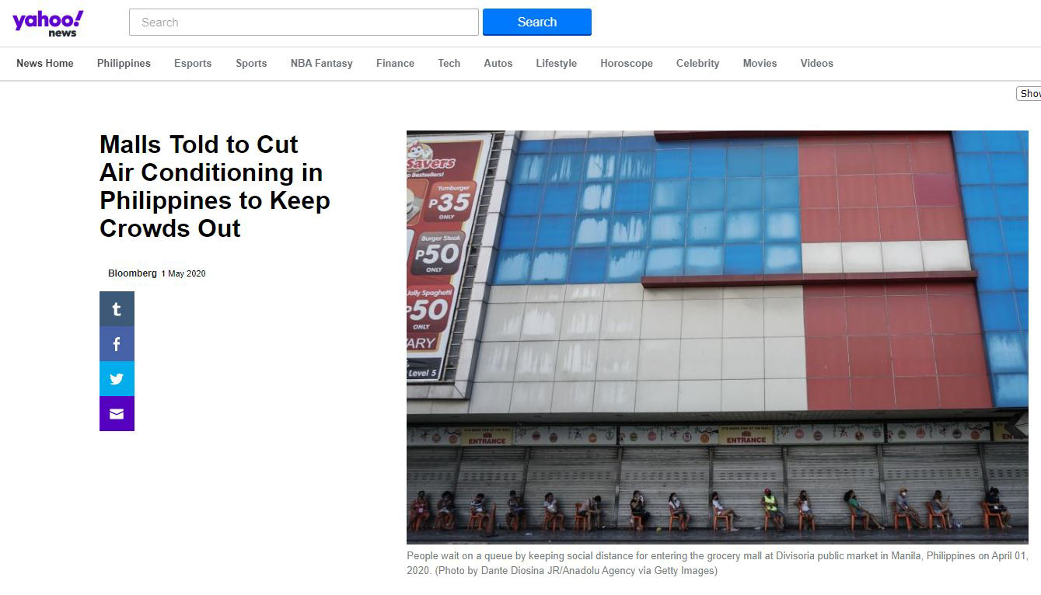Viewport: 1041px width, 595px height.
Task: Email the article using envelope icon
Action: [x=117, y=413]
